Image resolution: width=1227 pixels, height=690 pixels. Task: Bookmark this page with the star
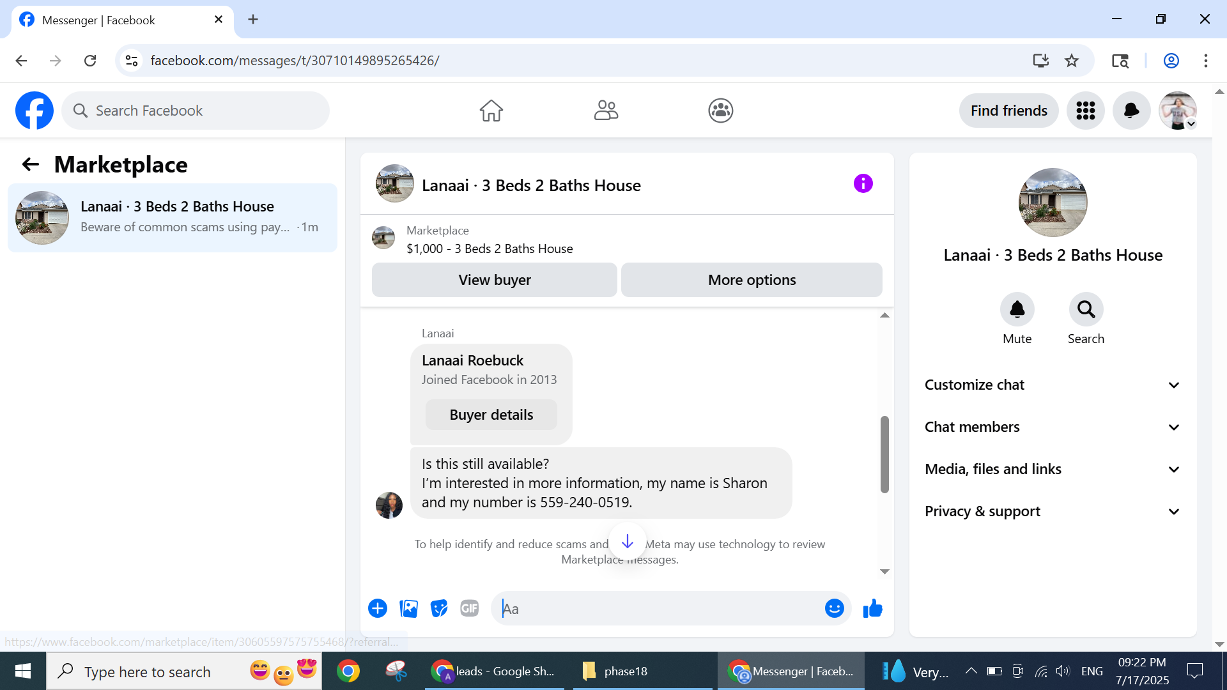[x=1072, y=61]
